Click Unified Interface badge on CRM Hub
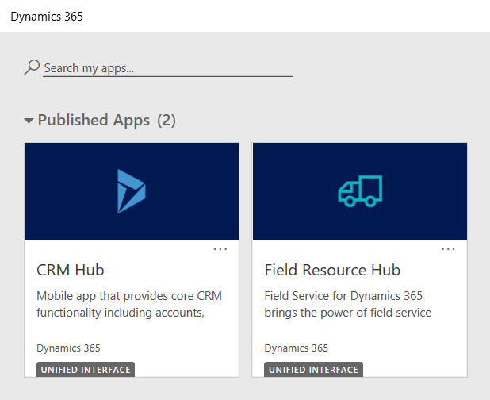Viewport: 490px width, 400px height. pyautogui.click(x=86, y=370)
